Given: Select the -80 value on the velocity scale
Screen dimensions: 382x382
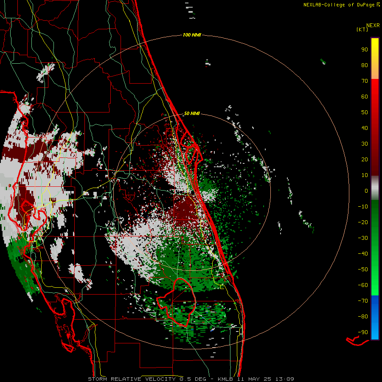Looking at the screenshot, I should tap(363, 317).
